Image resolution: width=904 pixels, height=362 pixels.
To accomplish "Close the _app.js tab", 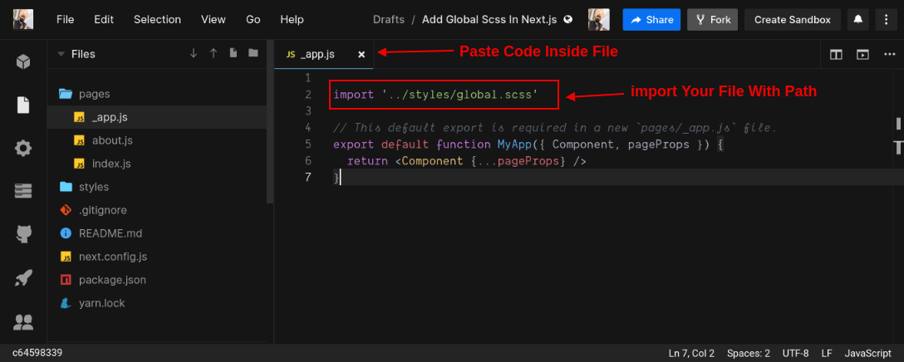I will (361, 54).
